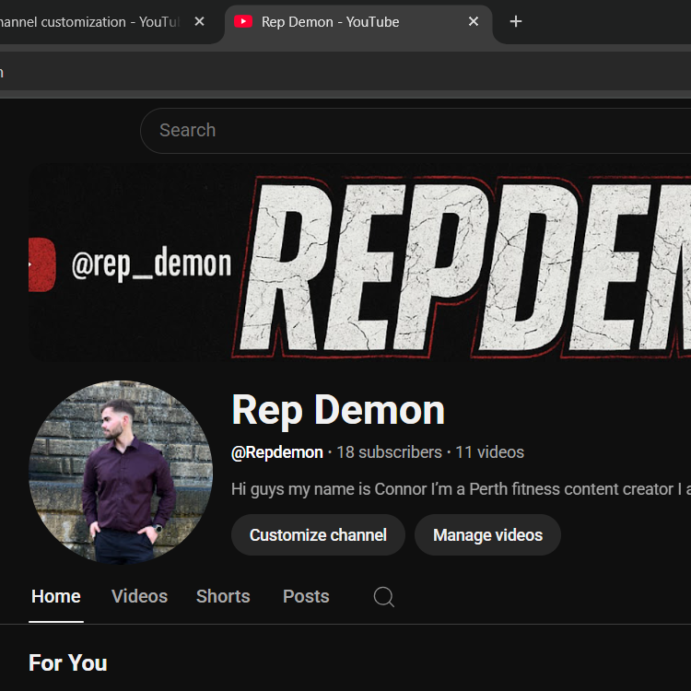Close the Rep Demon YouTube tab
Viewport: 691px width, 691px height.
[474, 21]
